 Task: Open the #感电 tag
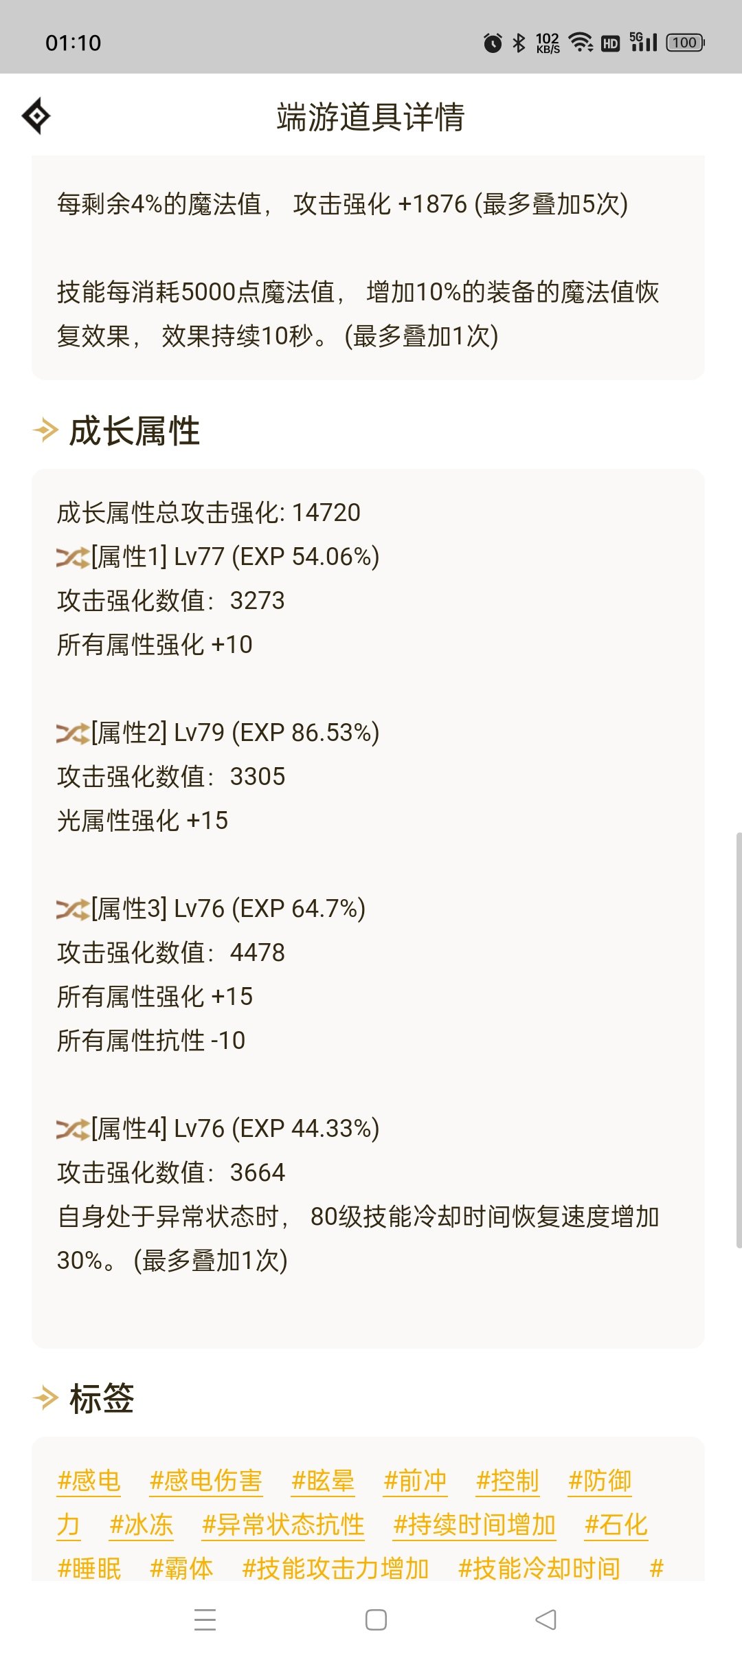(89, 1481)
